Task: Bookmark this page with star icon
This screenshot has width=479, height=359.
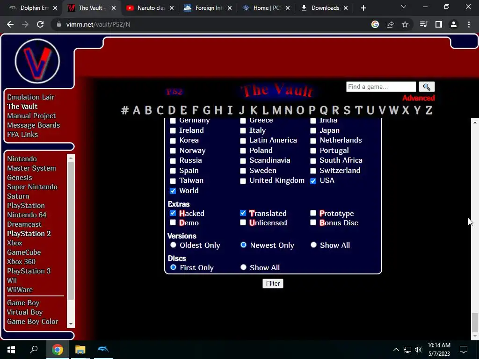Action: click(x=405, y=24)
